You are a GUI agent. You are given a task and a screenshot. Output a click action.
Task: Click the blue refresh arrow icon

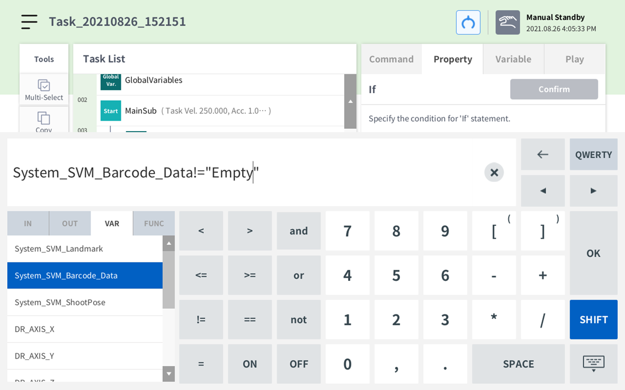[468, 23]
